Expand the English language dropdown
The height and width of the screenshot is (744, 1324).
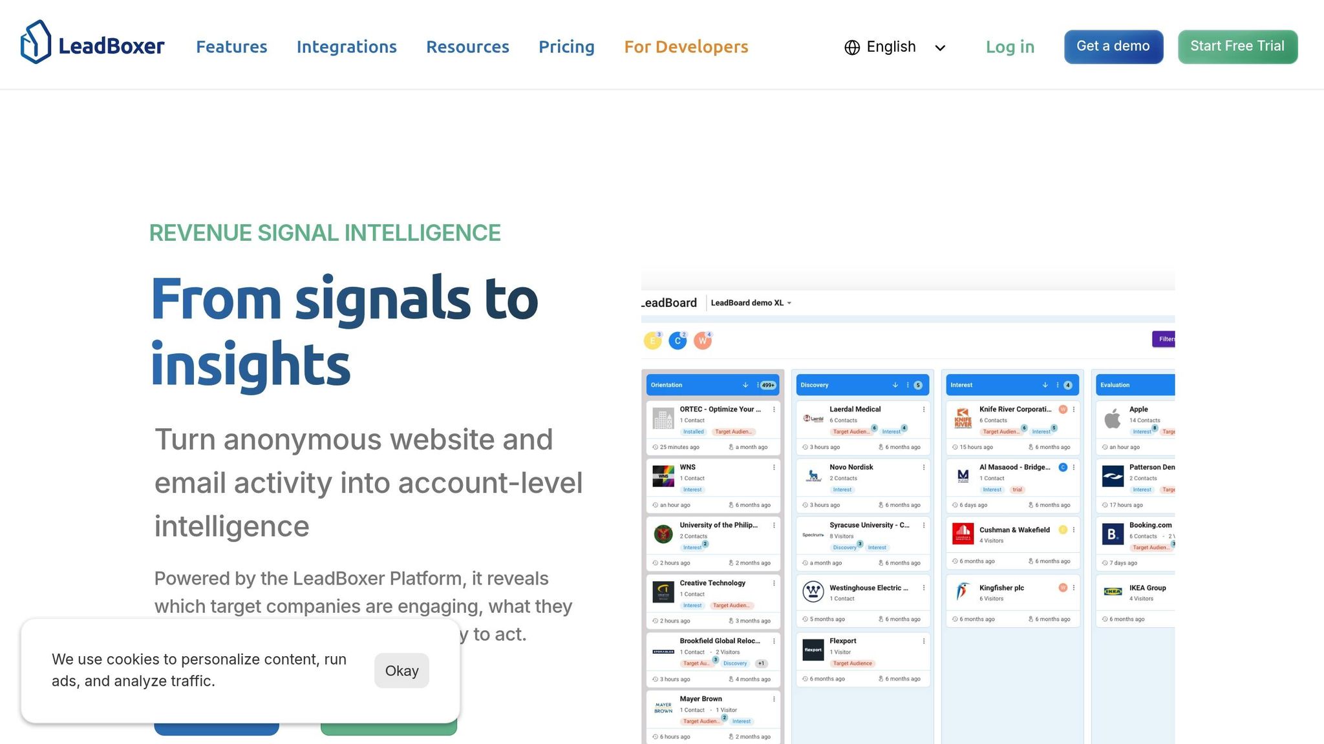(940, 48)
